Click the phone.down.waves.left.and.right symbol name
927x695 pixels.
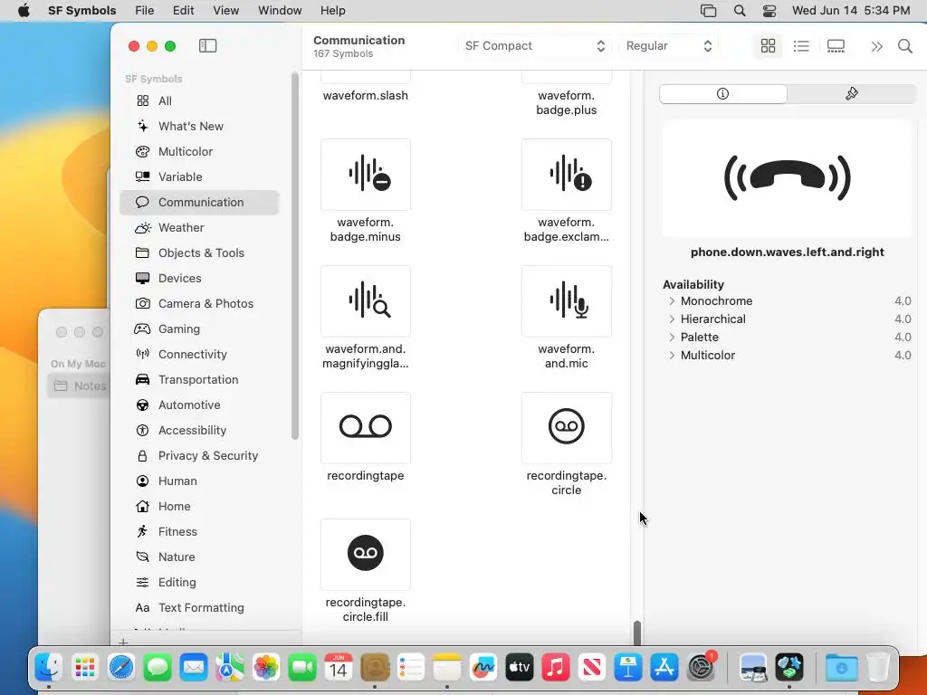[x=787, y=252]
